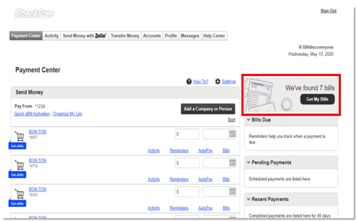356x221 pixels.
Task: Click the CheckFree logo
Action: point(34,14)
